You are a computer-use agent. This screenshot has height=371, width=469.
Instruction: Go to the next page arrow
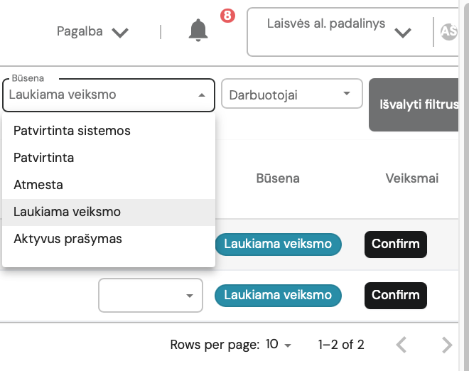click(x=446, y=345)
